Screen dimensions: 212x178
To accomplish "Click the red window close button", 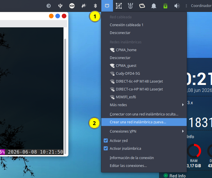I will [x=64, y=16].
